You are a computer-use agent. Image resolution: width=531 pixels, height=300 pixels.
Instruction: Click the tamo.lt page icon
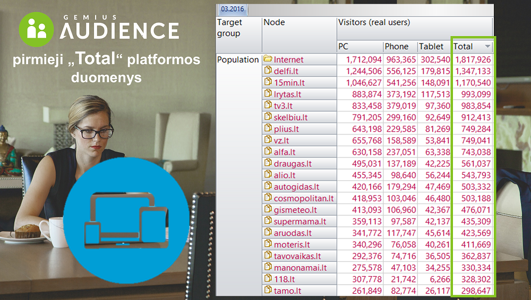[268, 290]
